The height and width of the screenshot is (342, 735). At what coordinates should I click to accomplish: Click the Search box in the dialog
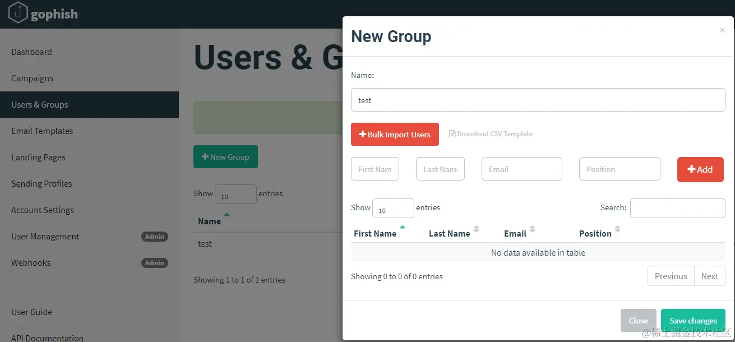[678, 208]
